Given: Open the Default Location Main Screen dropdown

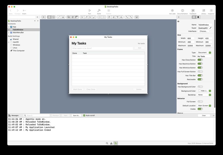Looking at the screenshot, I should (x=204, y=105).
